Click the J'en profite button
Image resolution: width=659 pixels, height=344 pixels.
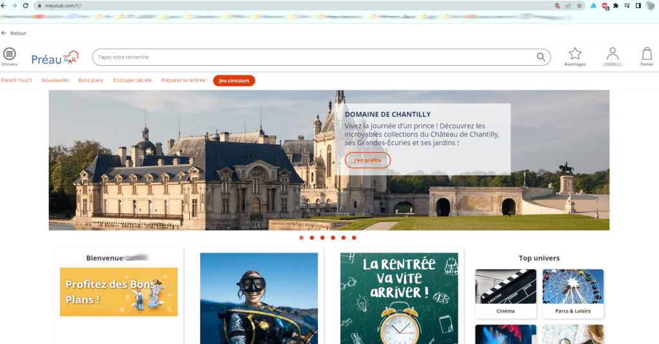click(367, 160)
